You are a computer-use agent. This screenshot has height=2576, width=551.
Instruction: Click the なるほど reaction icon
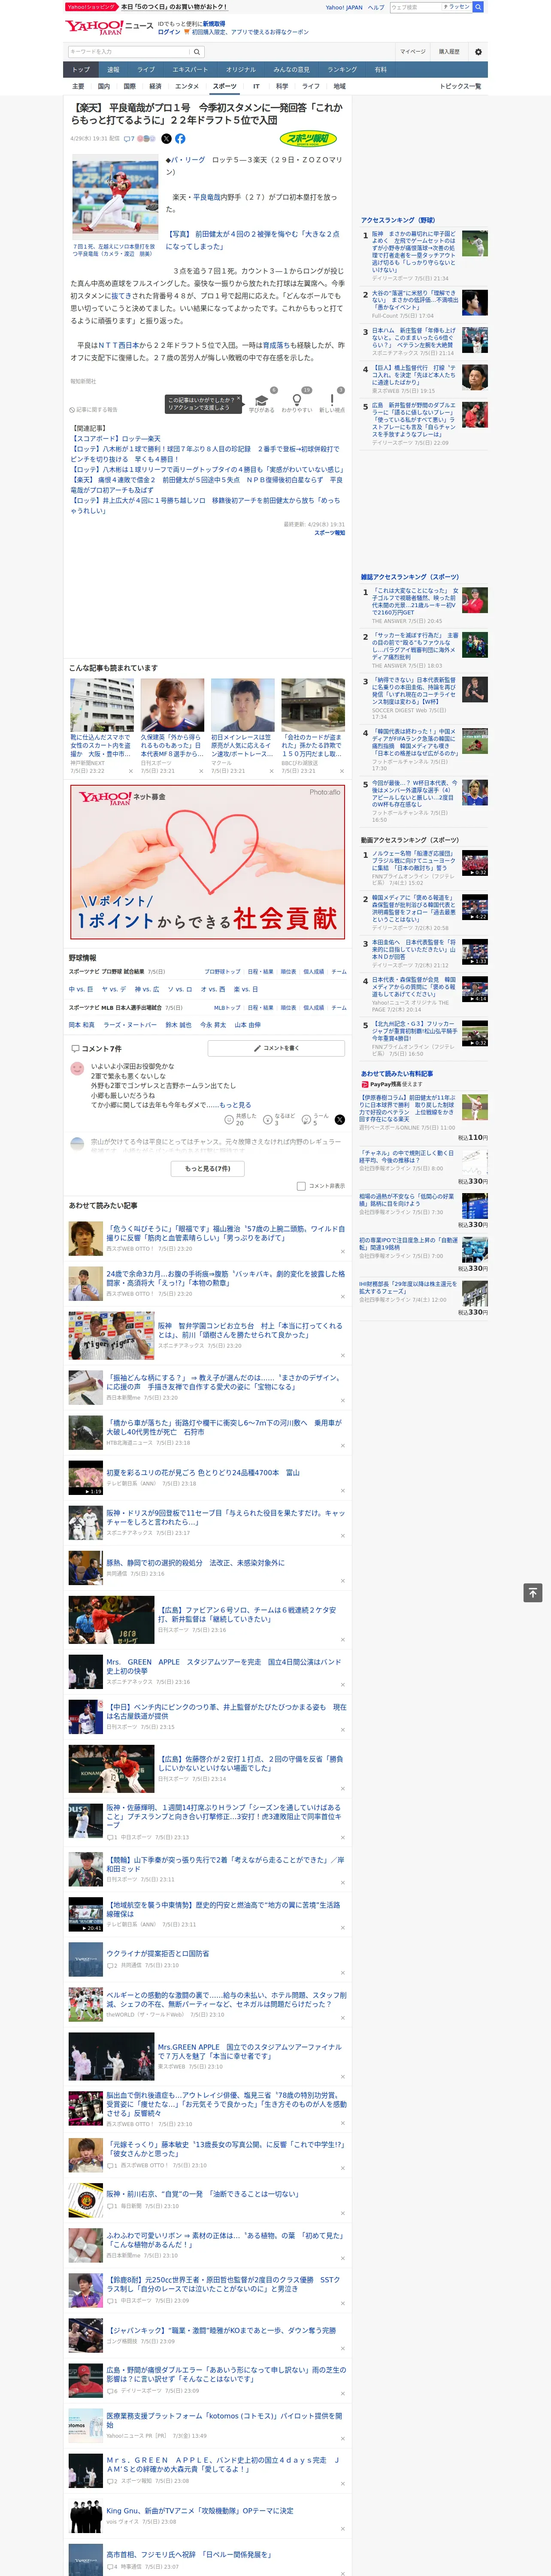[x=268, y=1120]
